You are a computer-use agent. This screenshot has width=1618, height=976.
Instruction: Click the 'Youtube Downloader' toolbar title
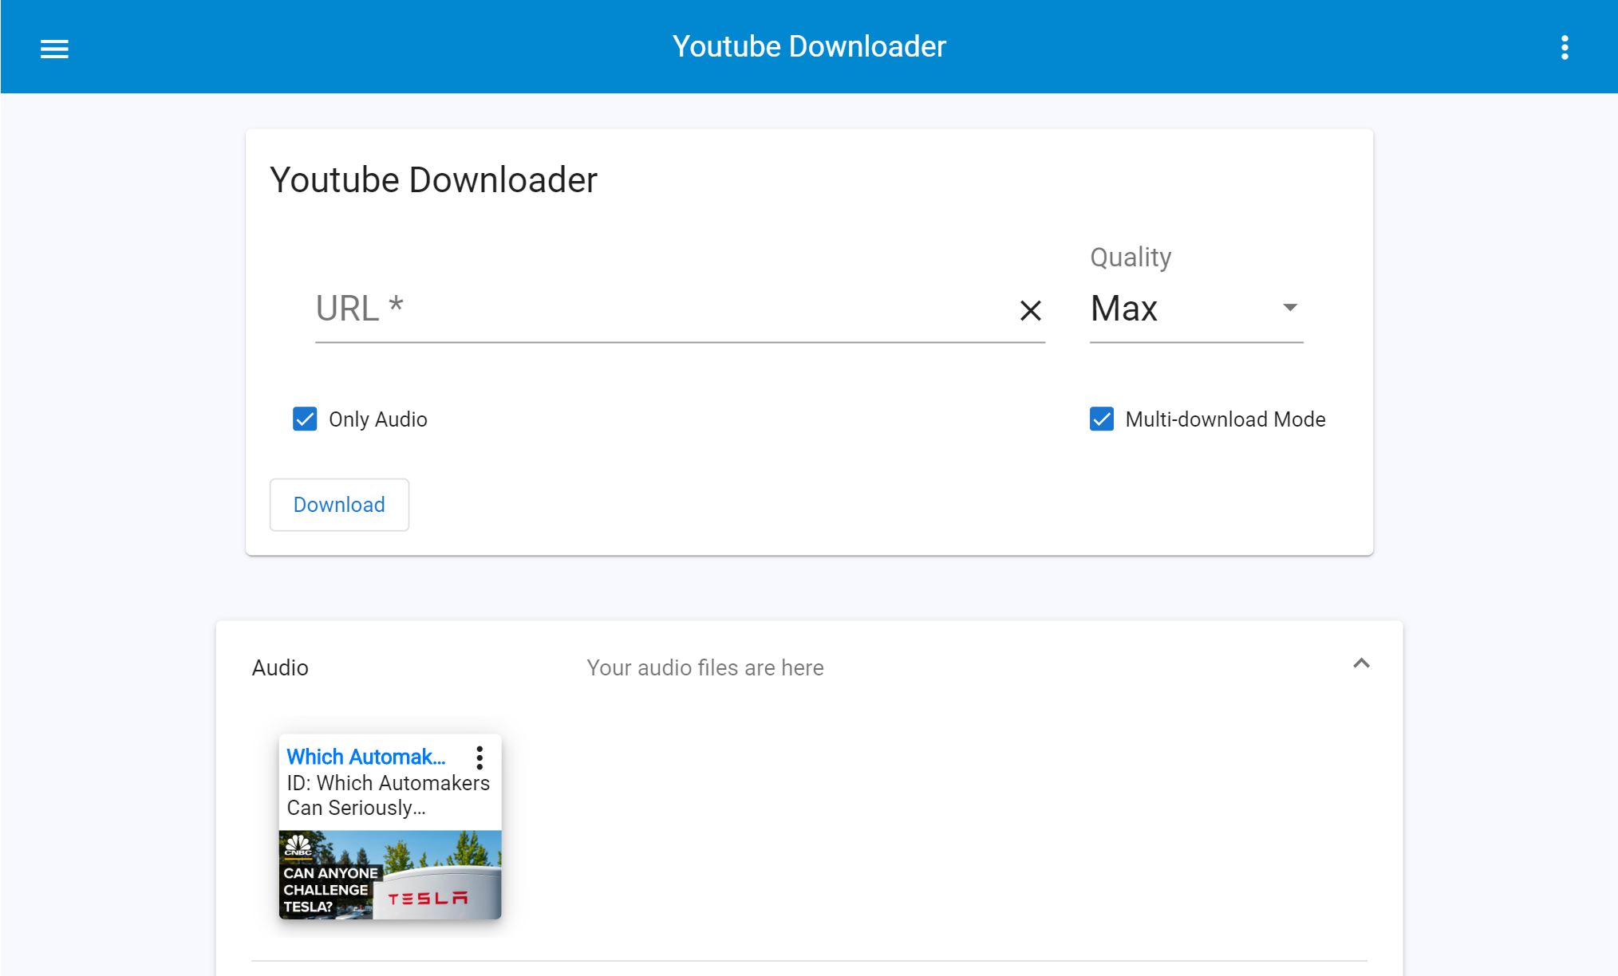point(808,46)
